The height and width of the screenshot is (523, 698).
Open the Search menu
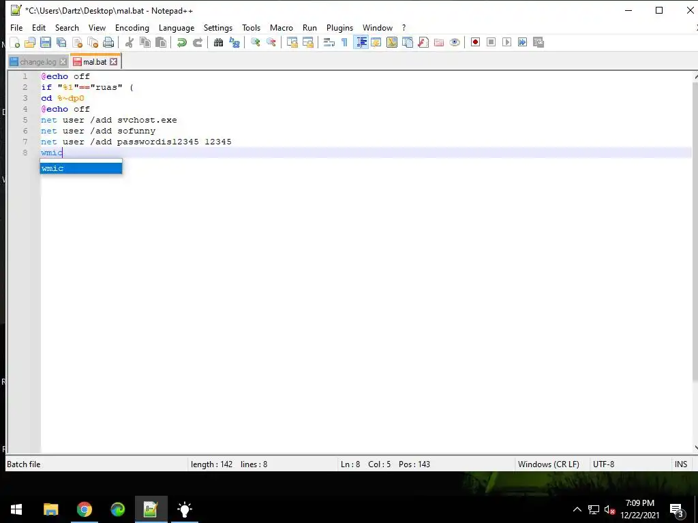67,27
